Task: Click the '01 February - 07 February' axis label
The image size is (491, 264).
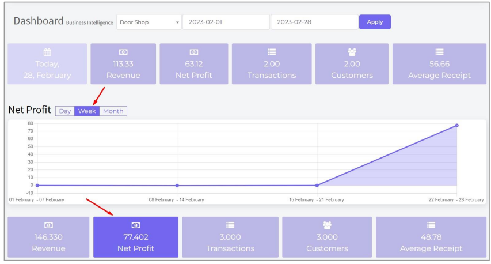Action: (x=36, y=199)
